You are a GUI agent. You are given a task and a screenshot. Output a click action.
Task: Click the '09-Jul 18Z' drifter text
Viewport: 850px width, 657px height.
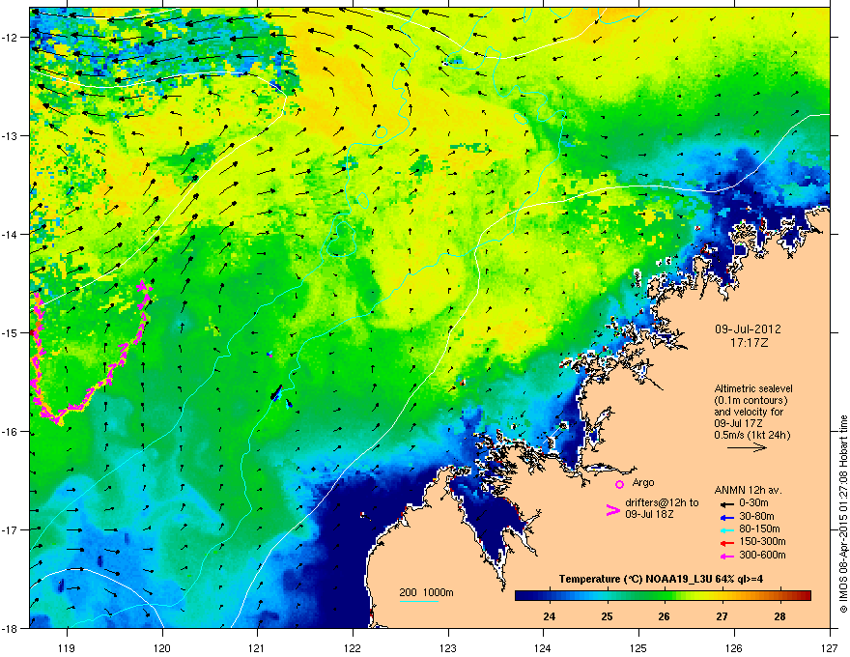click(649, 514)
